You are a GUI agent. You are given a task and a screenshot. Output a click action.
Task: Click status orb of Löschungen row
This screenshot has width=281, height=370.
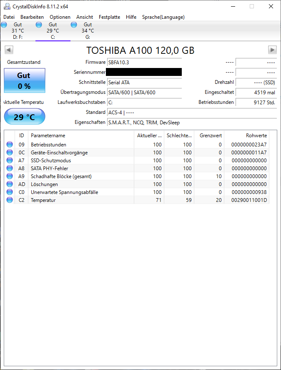click(10, 184)
